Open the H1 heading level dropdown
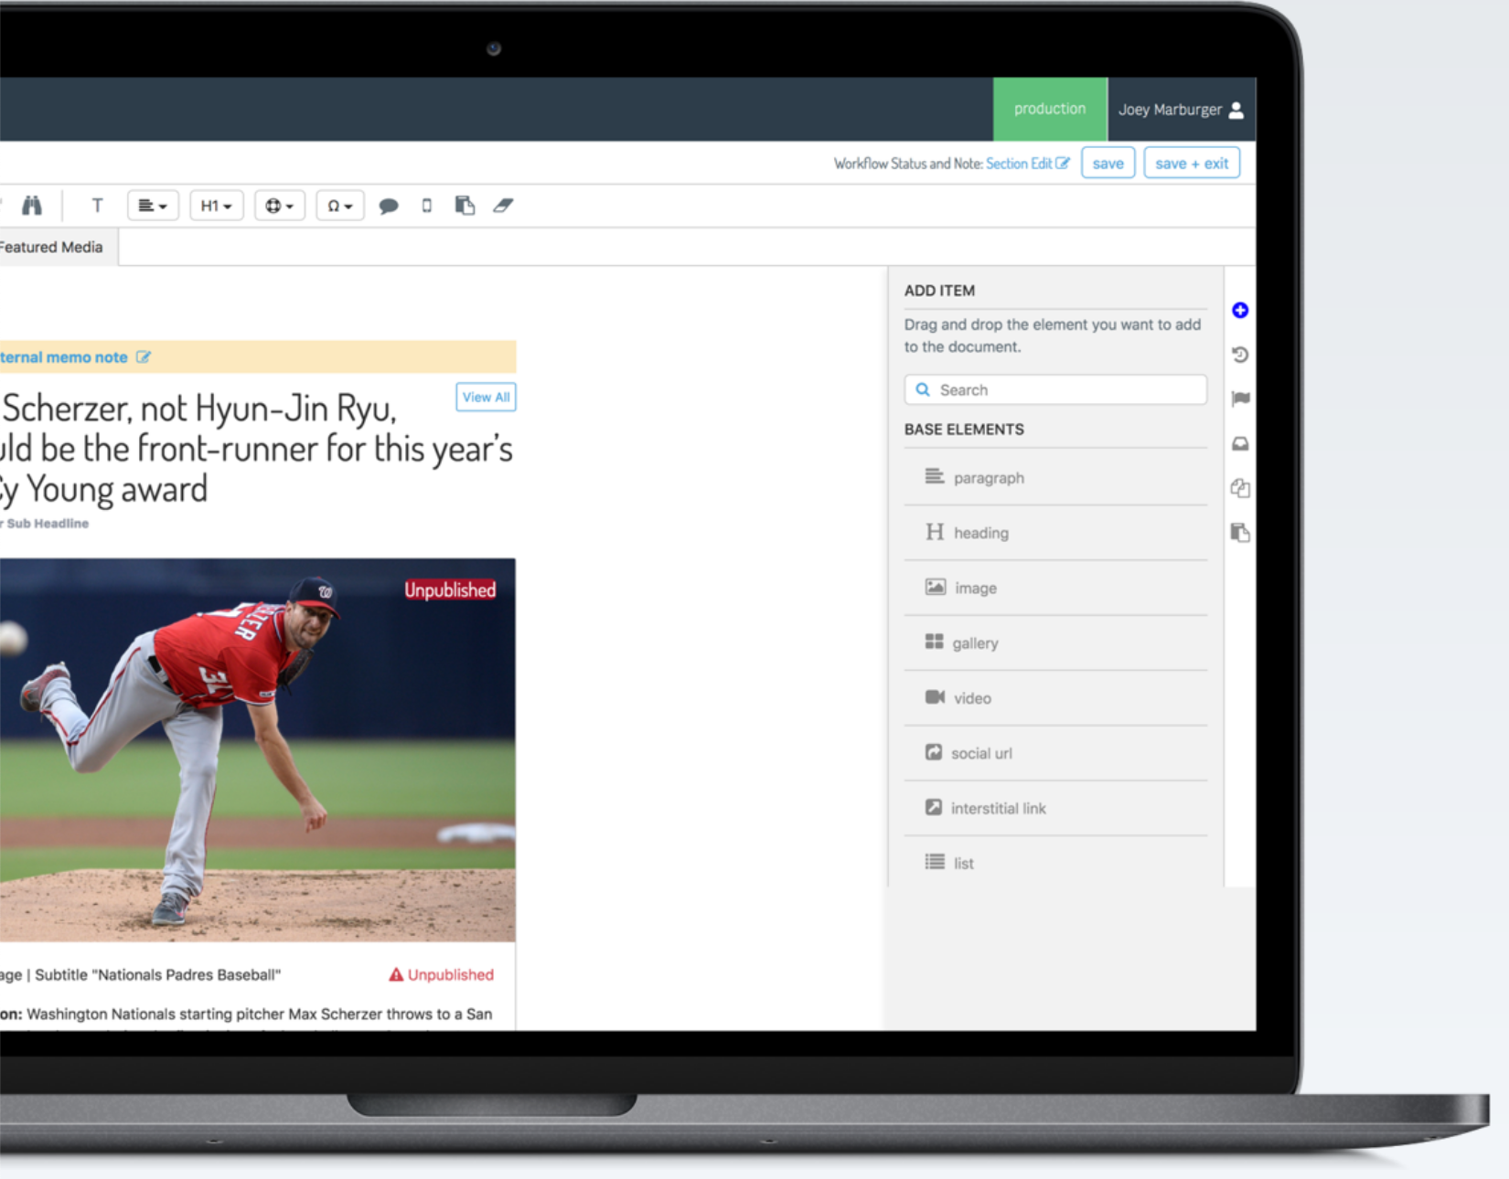The image size is (1509, 1179). 216,206
